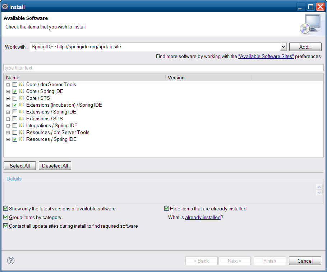327x272 pixels.
Task: Expand the Core / STS node
Action: click(8, 98)
